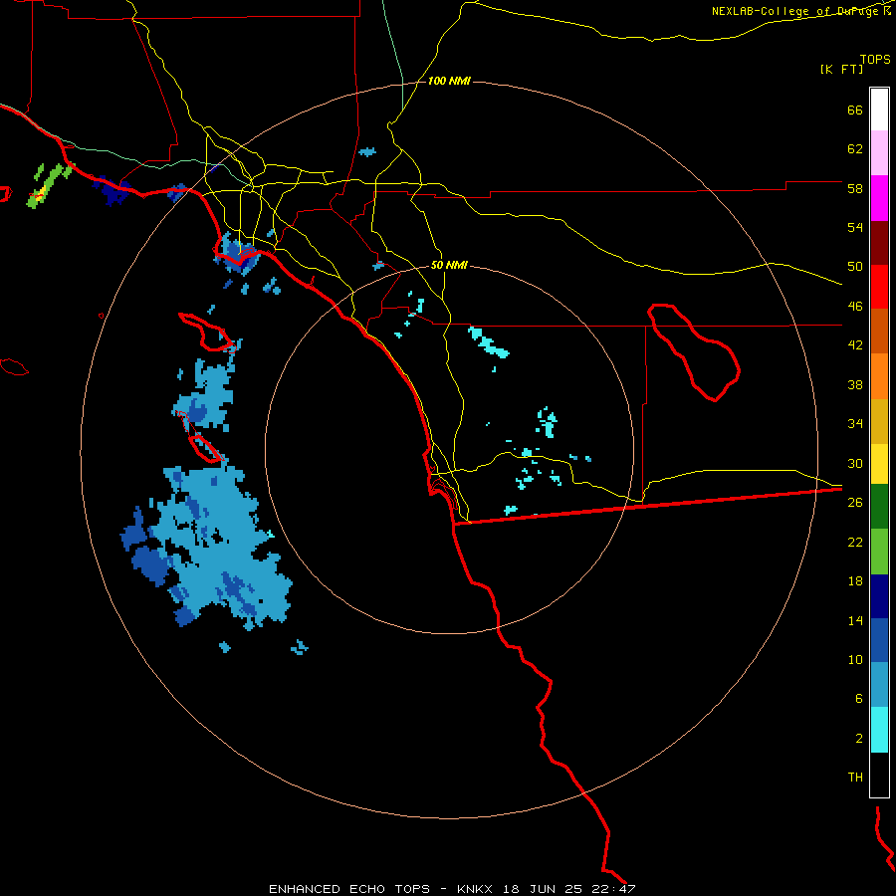Click the legend value 6

click(859, 698)
